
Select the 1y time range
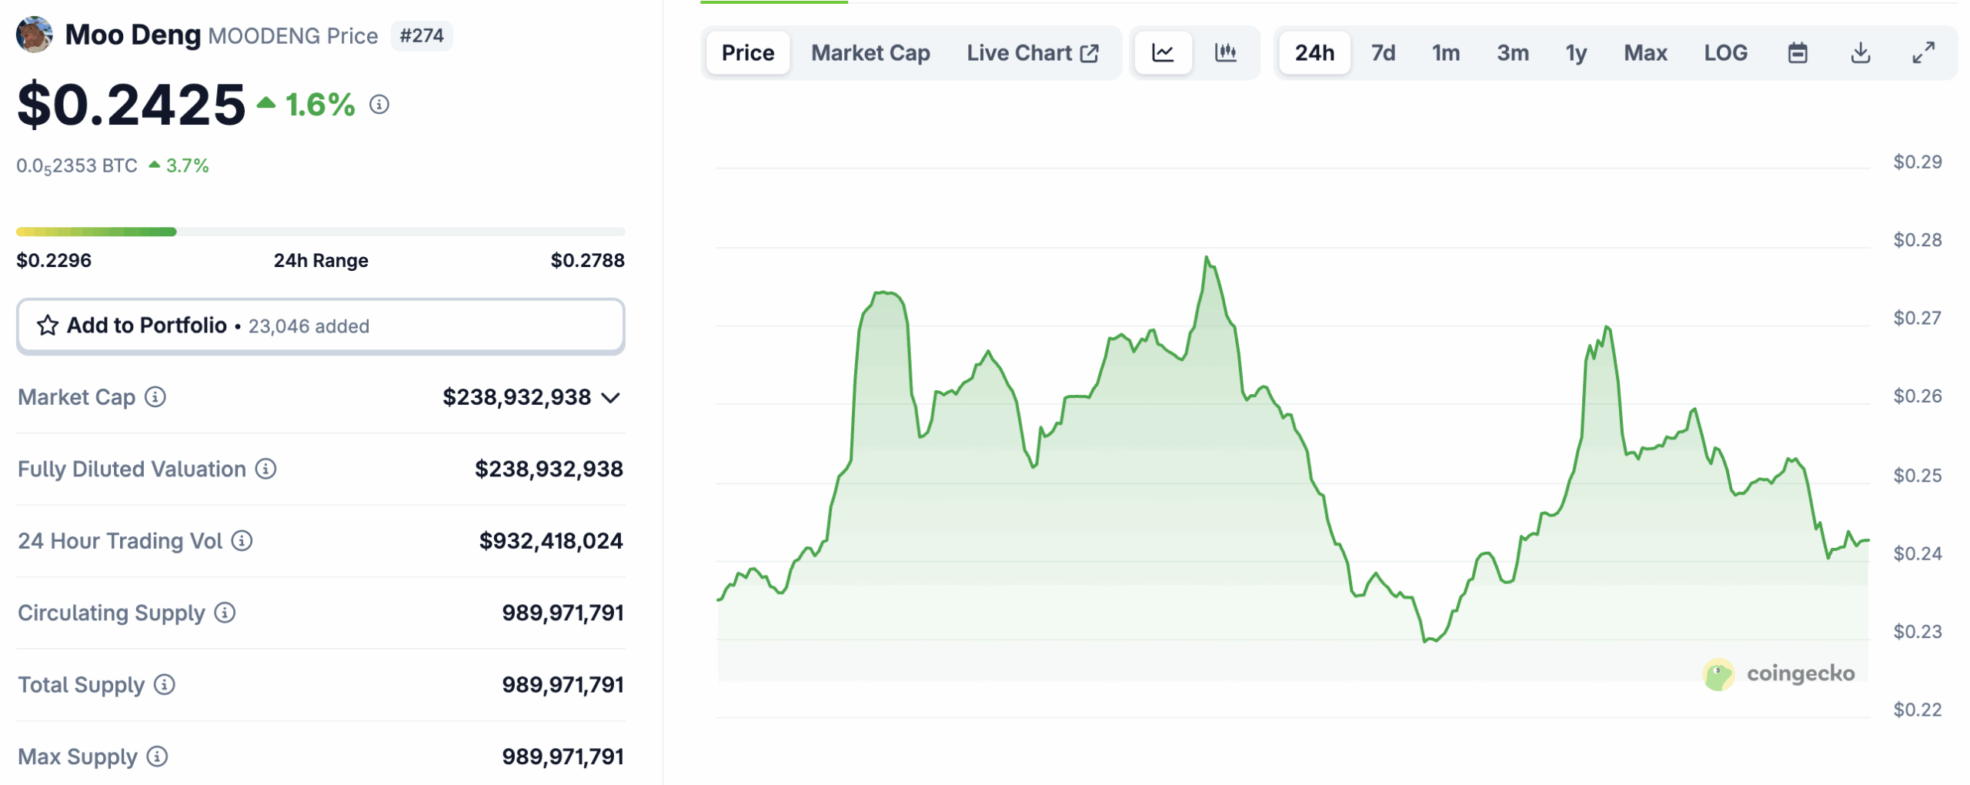[x=1575, y=53]
